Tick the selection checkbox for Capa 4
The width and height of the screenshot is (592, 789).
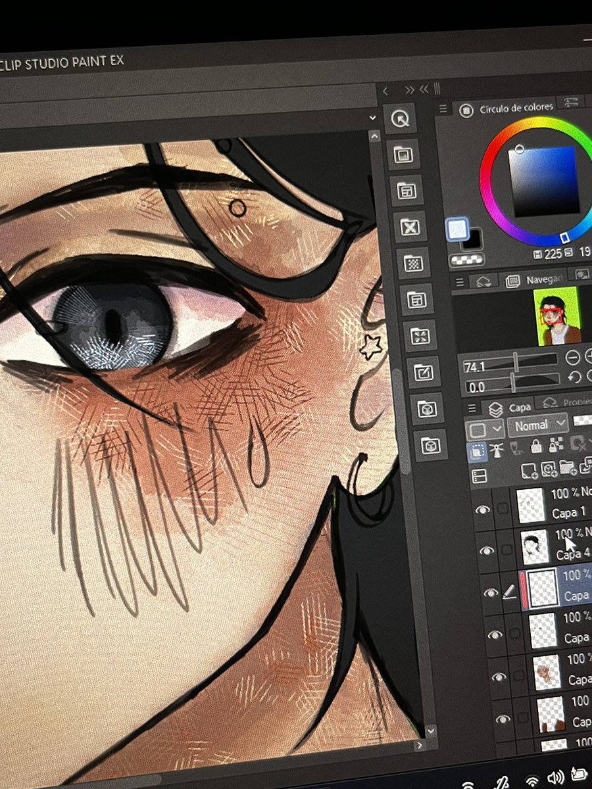pyautogui.click(x=506, y=550)
